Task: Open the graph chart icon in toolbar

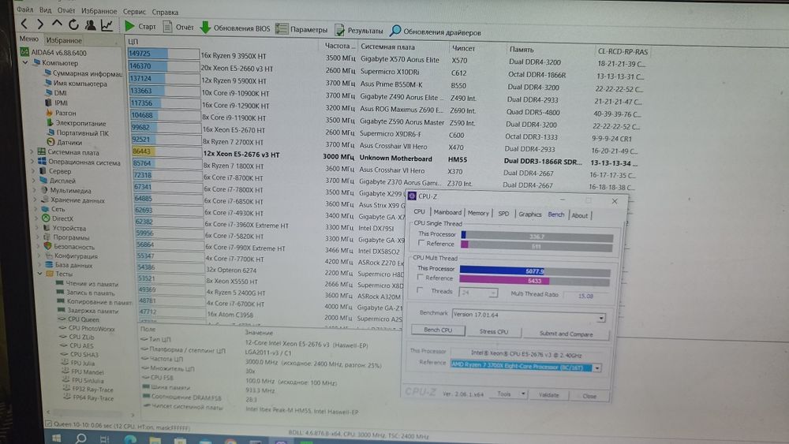Action: pos(107,25)
